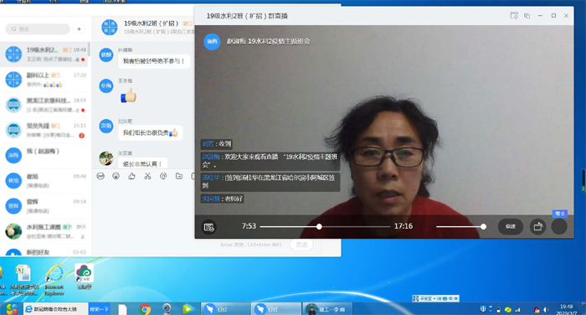Click the share icon in player bar
The width and height of the screenshot is (586, 315).
[537, 227]
